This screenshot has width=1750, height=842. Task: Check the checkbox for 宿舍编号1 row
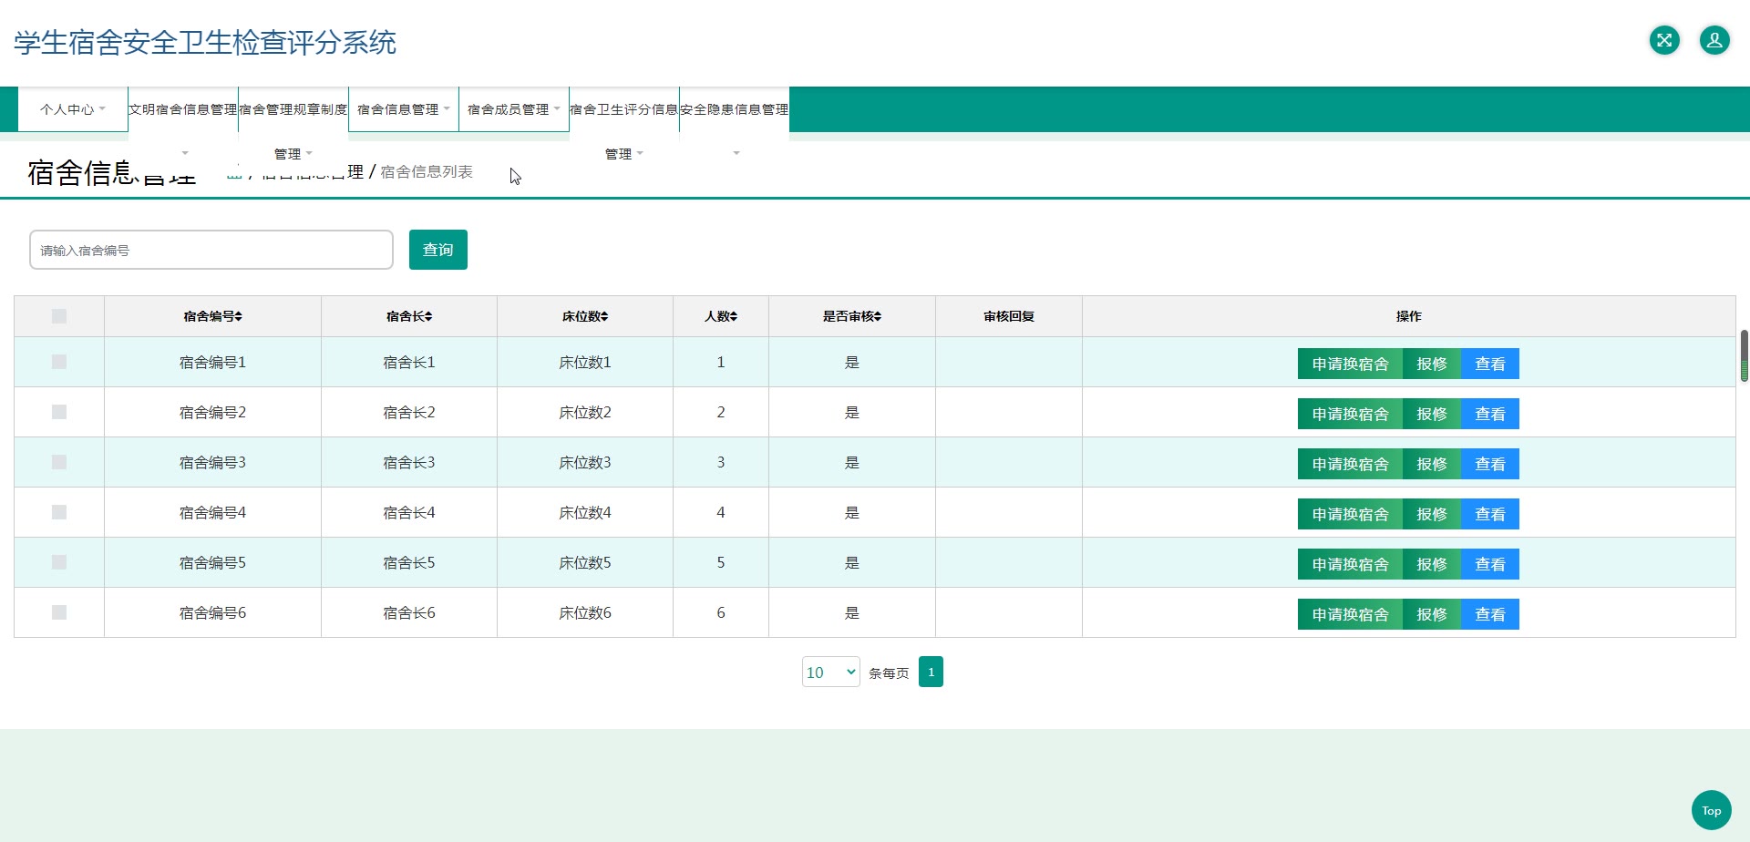(x=59, y=362)
